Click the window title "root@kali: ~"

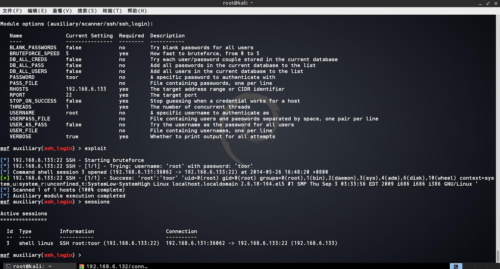click(x=238, y=3)
